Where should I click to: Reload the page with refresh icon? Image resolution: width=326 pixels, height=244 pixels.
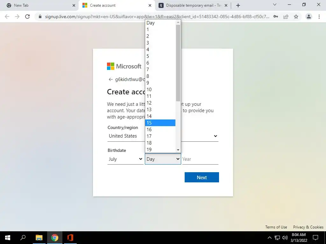27,17
